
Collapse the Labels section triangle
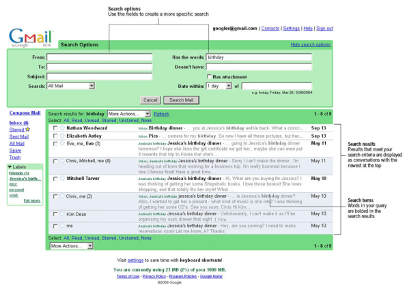pyautogui.click(x=10, y=167)
